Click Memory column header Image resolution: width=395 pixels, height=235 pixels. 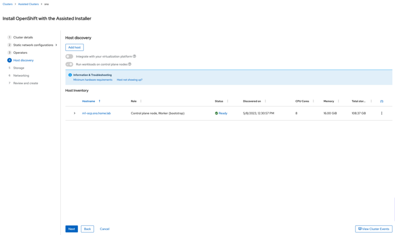[329, 101]
